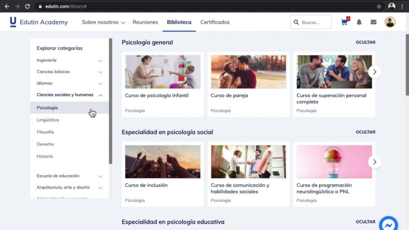
Task: Open Curso de superación personal completo title
Action: click(331, 98)
